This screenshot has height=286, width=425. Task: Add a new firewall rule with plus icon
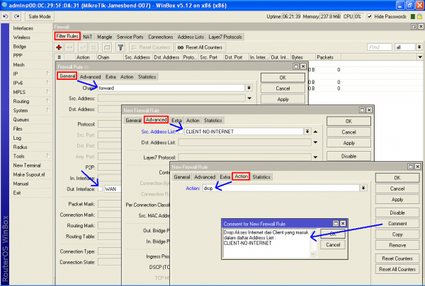(59, 47)
